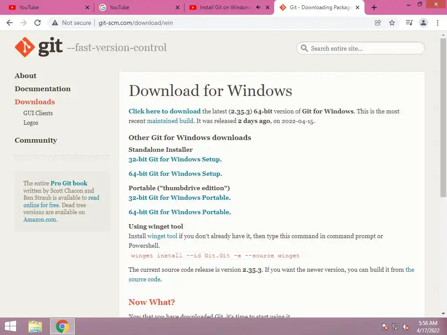This screenshot has width=447, height=335.
Task: Bookmark this page with the star icon
Action: pyautogui.click(x=392, y=23)
